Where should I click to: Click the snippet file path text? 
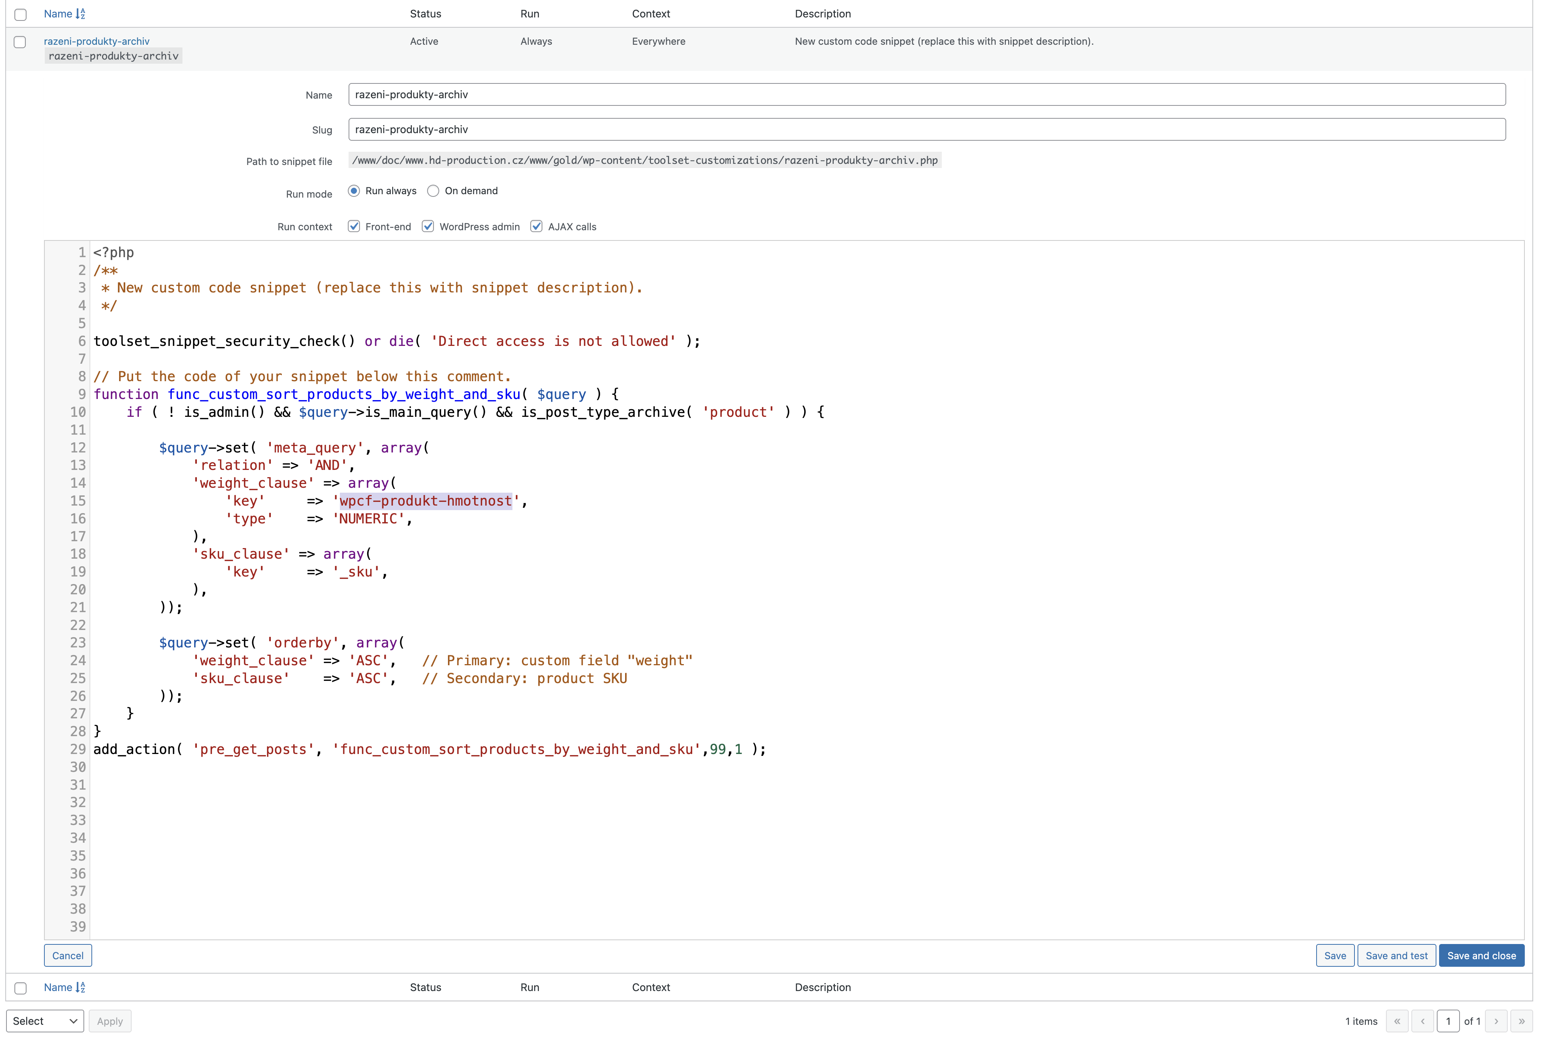click(645, 160)
